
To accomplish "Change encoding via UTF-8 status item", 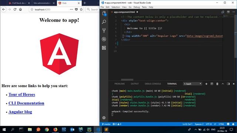I will coord(208,124).
